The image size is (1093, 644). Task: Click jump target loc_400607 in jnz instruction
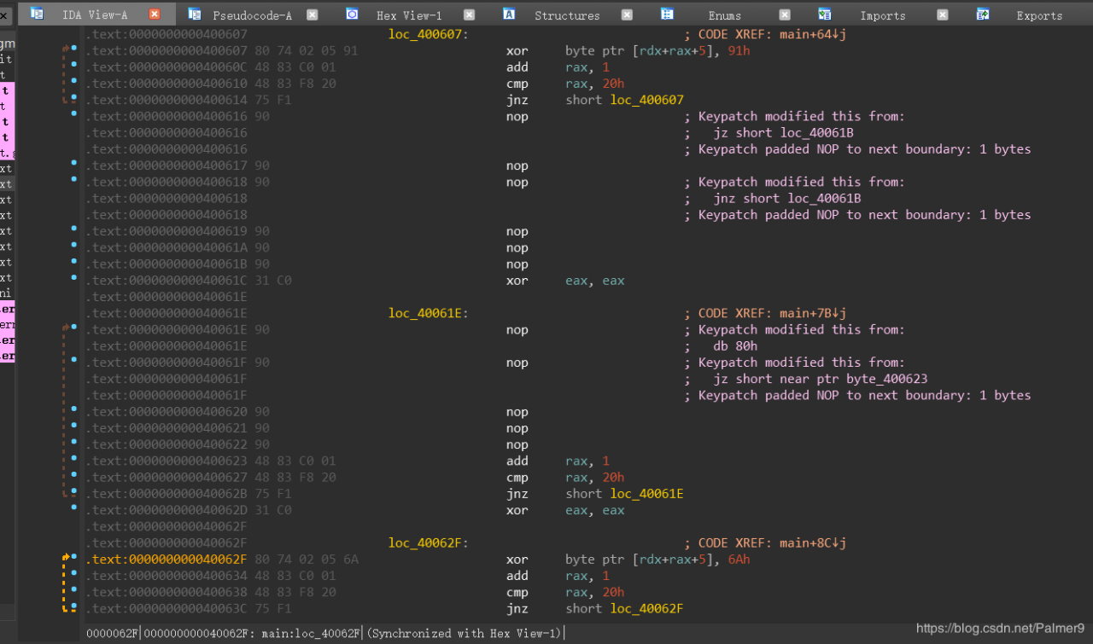click(x=646, y=100)
